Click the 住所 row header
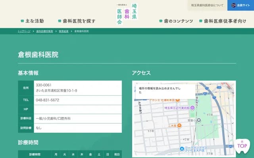Viewport: 254px width, 158px height. pyautogui.click(x=26, y=88)
